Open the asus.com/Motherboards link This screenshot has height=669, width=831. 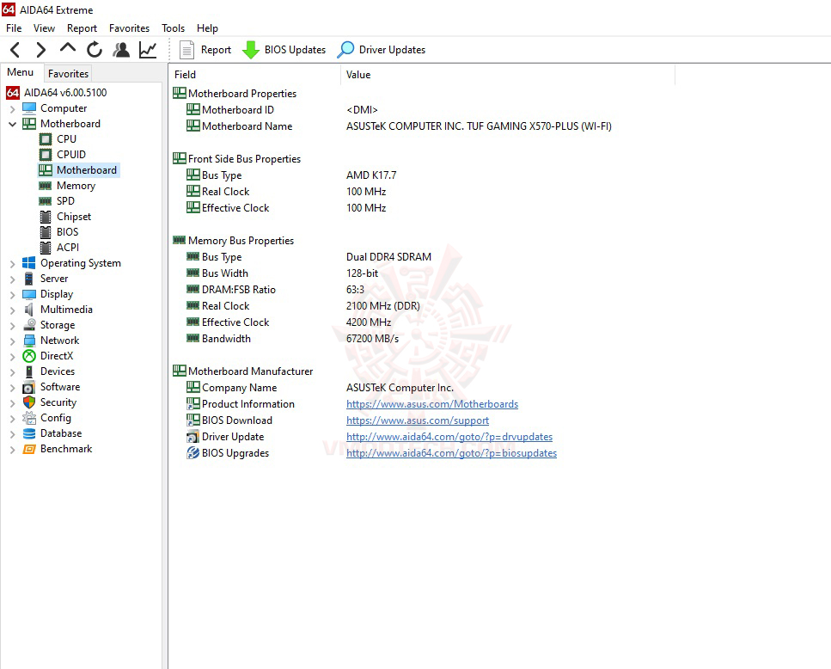pyautogui.click(x=432, y=404)
